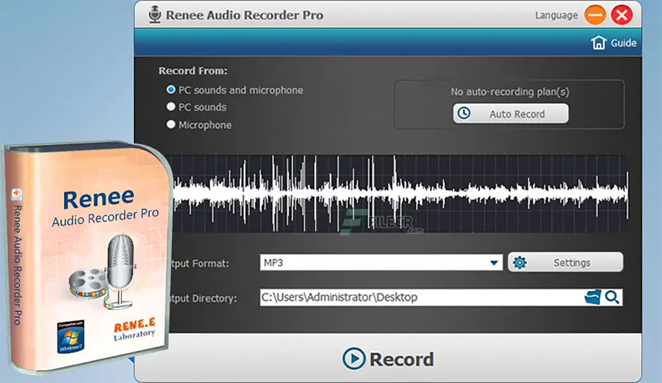Open output format Settings
The image size is (662, 383).
pos(565,263)
